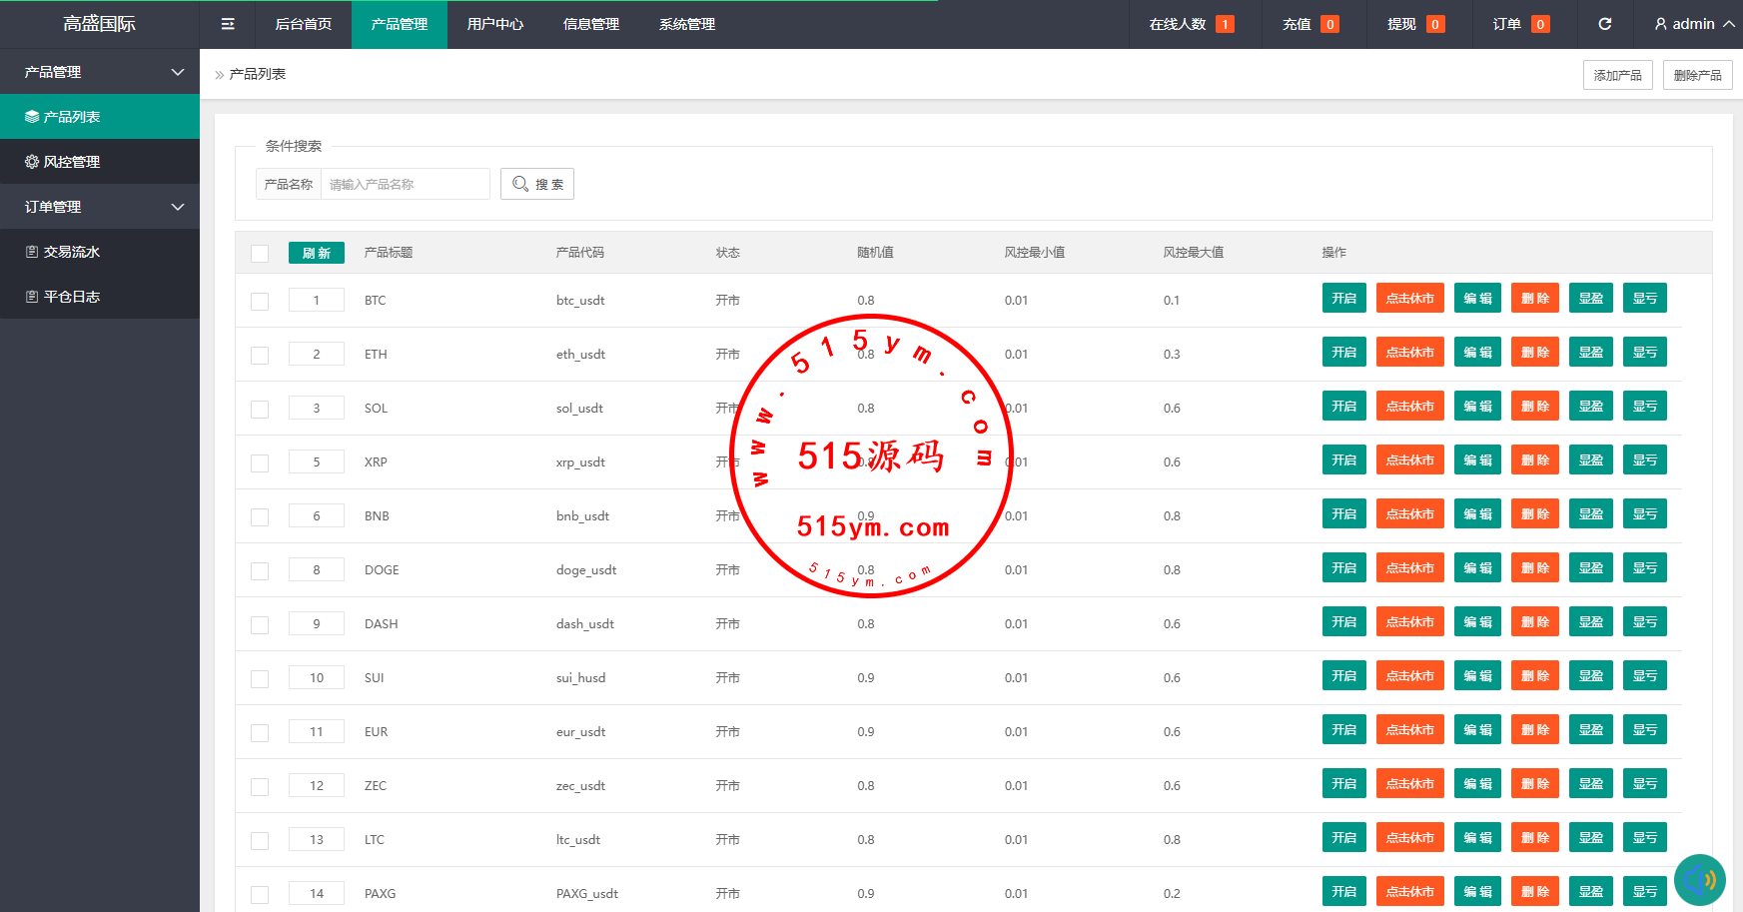
Task: Click the refresh icon in the top bar
Action: 1604,24
